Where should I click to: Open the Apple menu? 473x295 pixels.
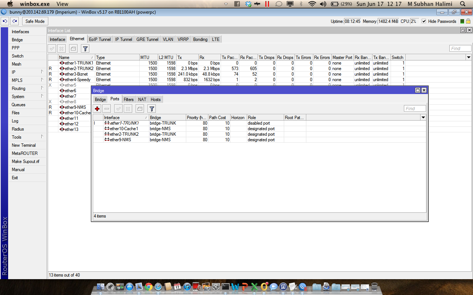pyautogui.click(x=10, y=4)
